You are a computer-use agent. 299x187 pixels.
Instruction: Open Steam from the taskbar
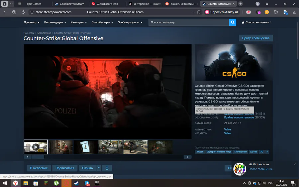click(x=76, y=183)
